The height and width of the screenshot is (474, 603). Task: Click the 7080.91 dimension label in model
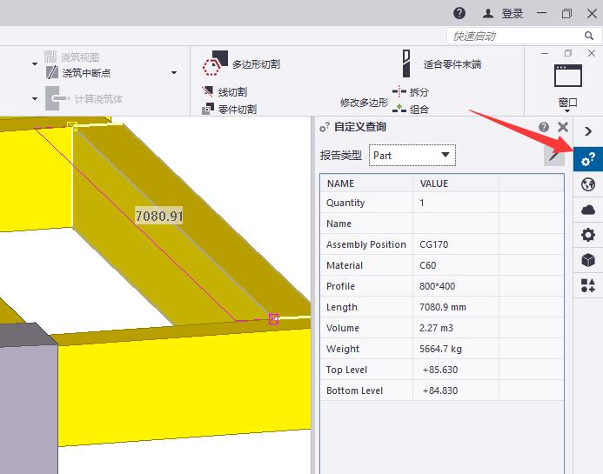point(159,216)
